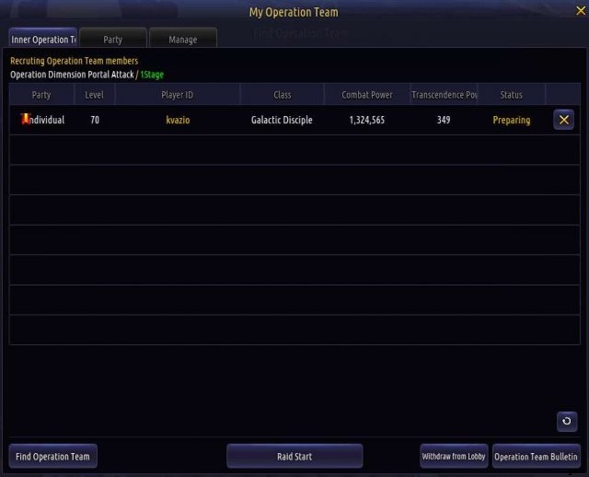Select the Manage tab
589x477 pixels.
183,40
